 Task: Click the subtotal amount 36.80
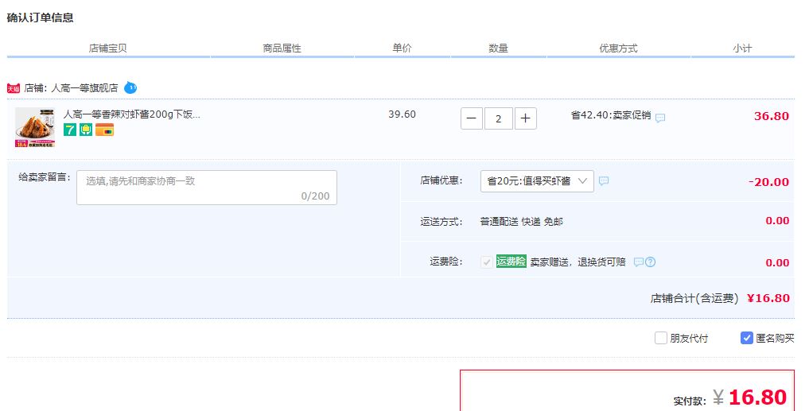coord(772,116)
